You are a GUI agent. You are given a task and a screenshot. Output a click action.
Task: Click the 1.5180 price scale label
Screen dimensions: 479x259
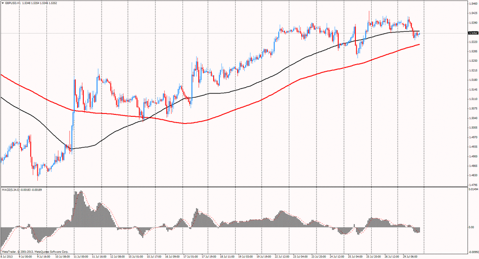click(x=473, y=80)
